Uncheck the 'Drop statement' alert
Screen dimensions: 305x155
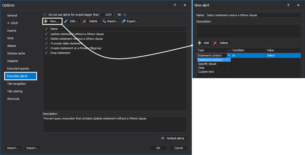(x=46, y=53)
